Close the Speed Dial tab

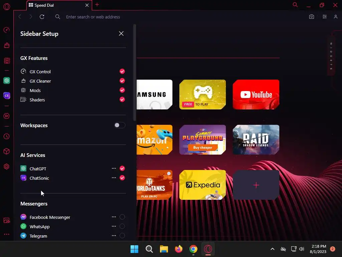(87, 5)
